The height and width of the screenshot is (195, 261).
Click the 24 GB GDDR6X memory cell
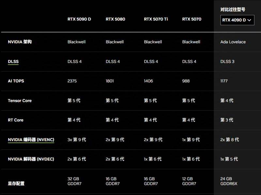229,181
